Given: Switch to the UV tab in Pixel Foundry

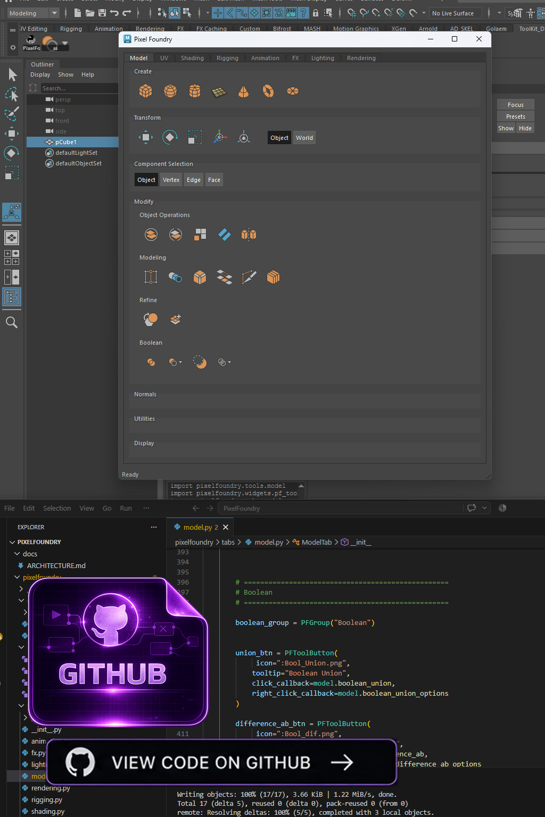Looking at the screenshot, I should click(x=164, y=58).
